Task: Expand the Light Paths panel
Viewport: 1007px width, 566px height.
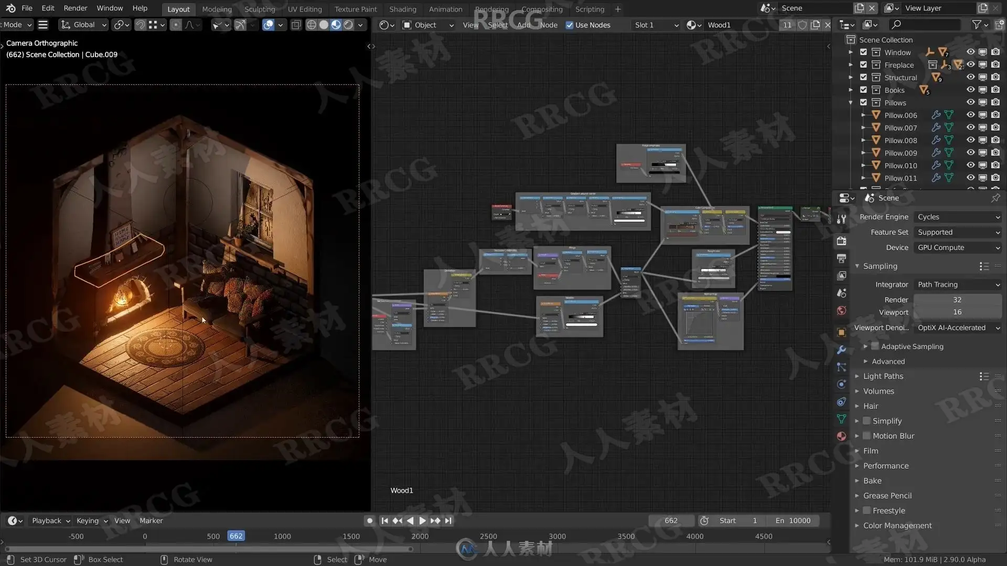Action: tap(883, 376)
